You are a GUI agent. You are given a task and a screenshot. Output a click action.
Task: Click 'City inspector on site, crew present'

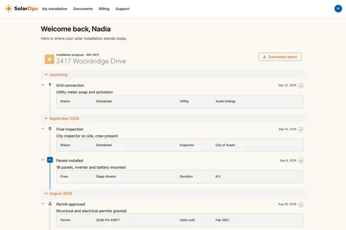tap(87, 136)
